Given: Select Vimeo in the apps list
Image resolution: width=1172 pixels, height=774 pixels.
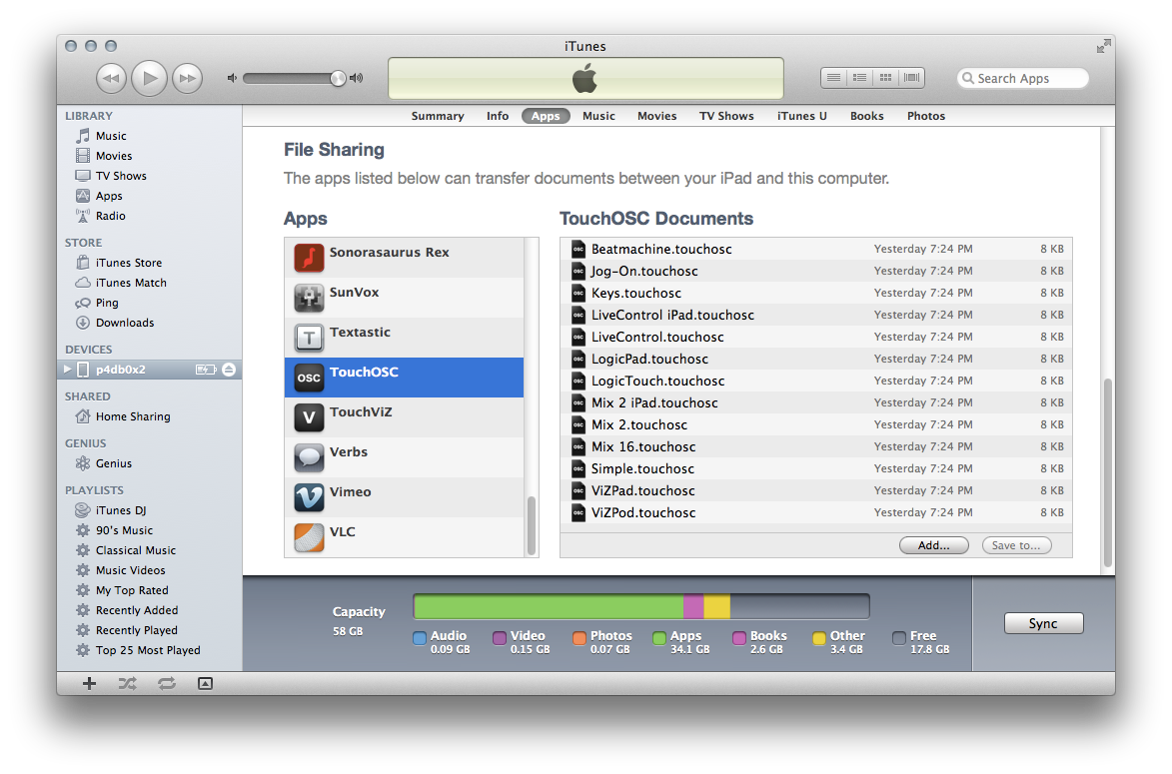Looking at the screenshot, I should tap(405, 497).
